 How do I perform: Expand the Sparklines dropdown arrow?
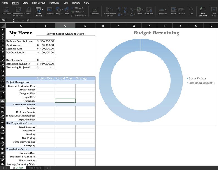[x=165, y=9]
